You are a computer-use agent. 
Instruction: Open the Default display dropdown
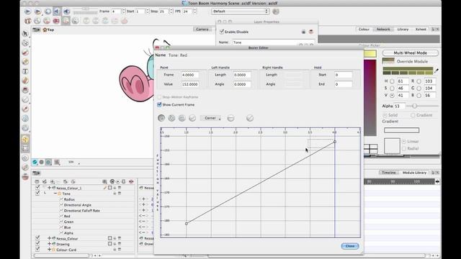(240, 12)
